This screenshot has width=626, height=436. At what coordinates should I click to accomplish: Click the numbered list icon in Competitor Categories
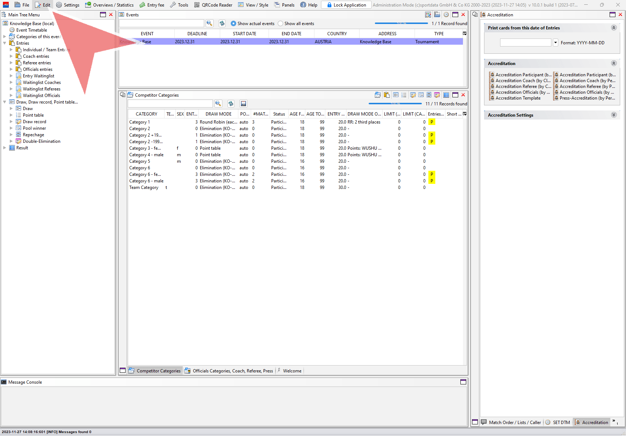(x=404, y=95)
